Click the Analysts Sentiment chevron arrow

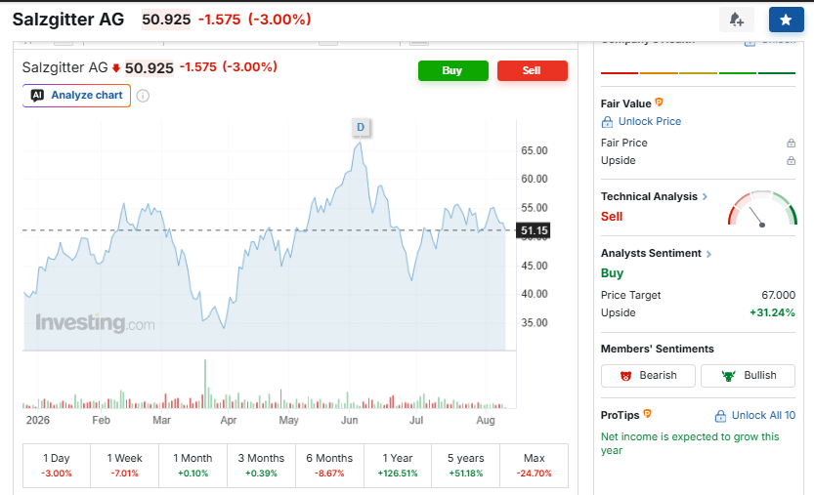(x=709, y=254)
